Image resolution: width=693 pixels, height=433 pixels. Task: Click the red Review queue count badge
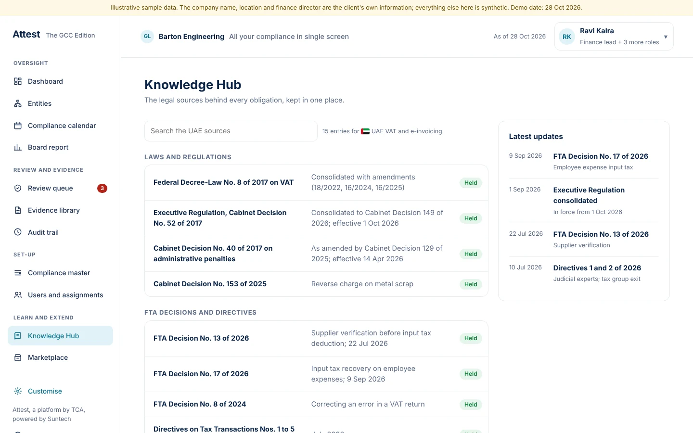(x=102, y=188)
